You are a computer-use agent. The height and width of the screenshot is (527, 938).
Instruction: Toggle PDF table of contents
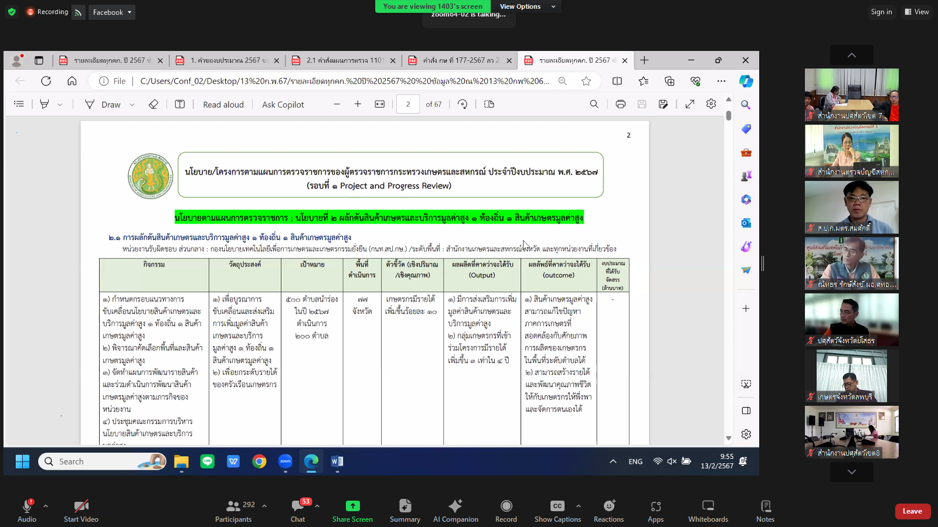[19, 104]
